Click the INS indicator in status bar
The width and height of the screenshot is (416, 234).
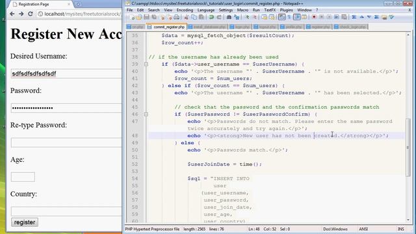pyautogui.click(x=401, y=229)
